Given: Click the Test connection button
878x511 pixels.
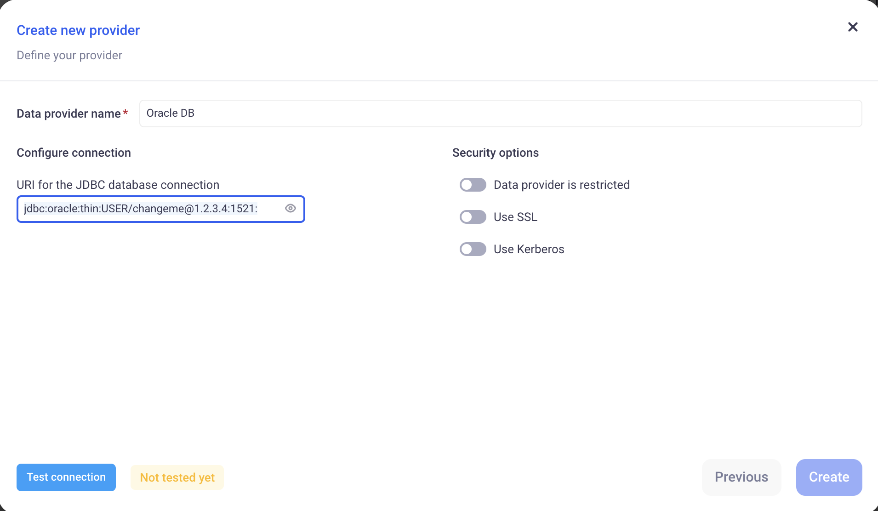Looking at the screenshot, I should pos(66,477).
